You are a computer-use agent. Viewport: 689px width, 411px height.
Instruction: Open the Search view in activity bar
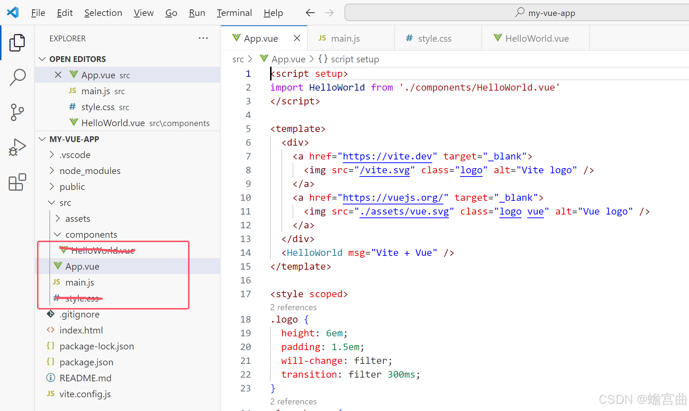[x=17, y=78]
